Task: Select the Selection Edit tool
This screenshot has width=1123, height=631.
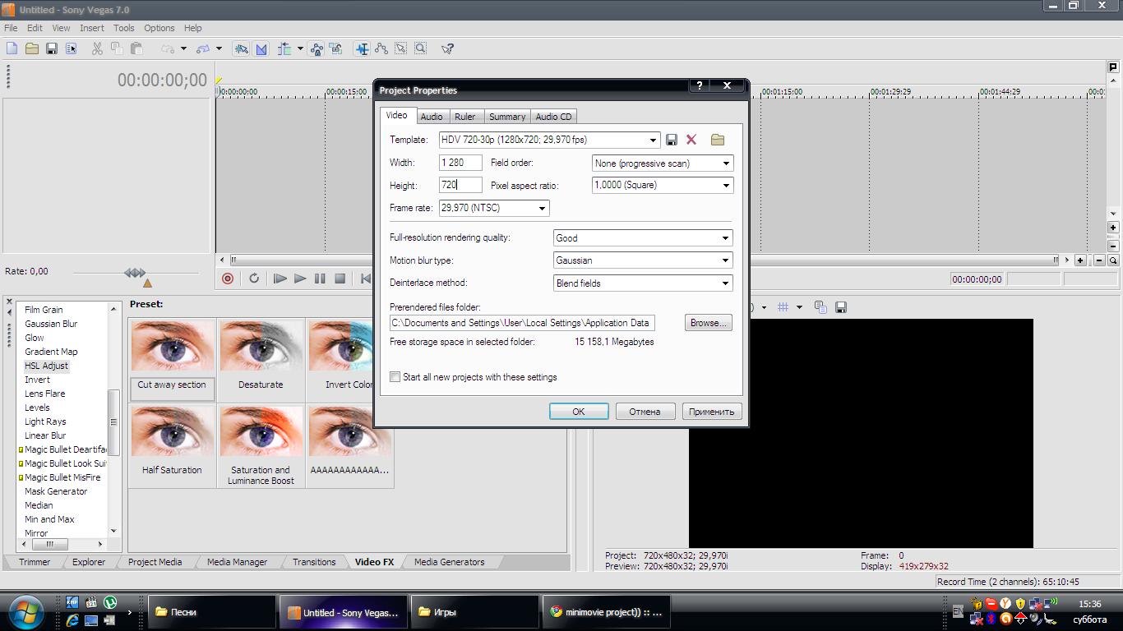Action: (x=401, y=48)
